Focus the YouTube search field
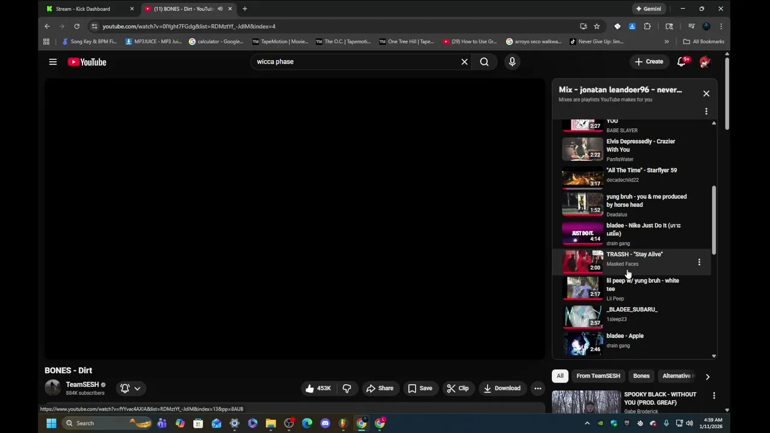Screen dimensions: 770x433 pos(355,62)
